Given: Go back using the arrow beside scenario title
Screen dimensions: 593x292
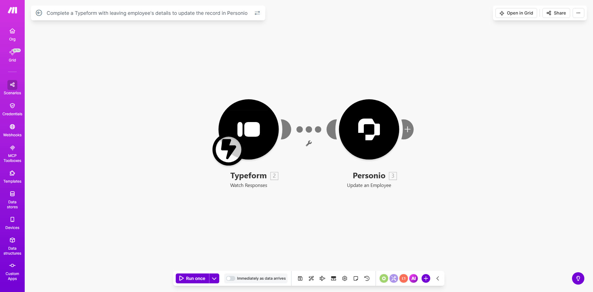Looking at the screenshot, I should point(39,13).
